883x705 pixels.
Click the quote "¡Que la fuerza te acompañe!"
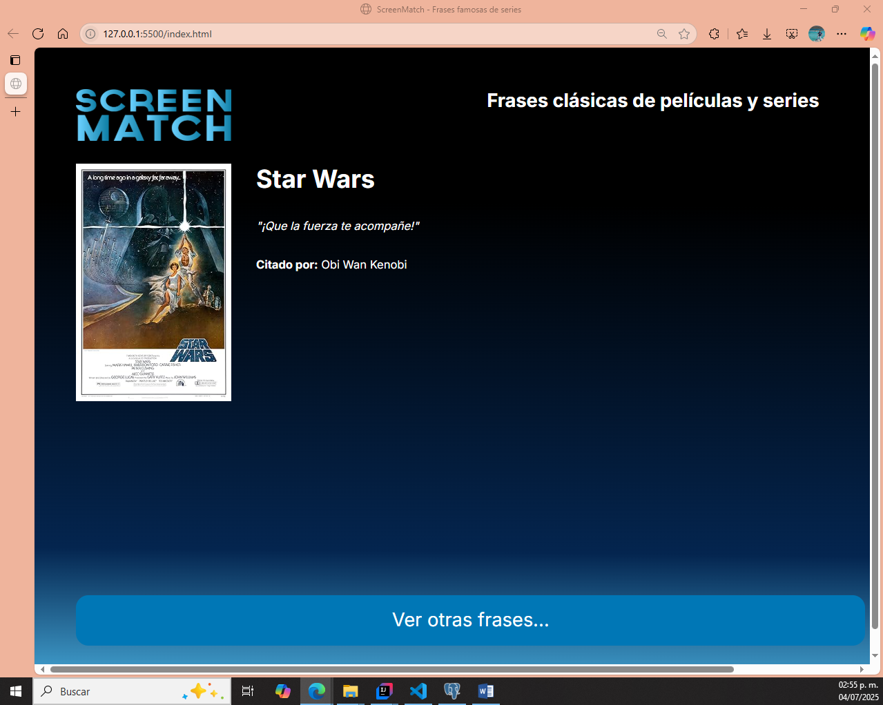click(x=338, y=226)
